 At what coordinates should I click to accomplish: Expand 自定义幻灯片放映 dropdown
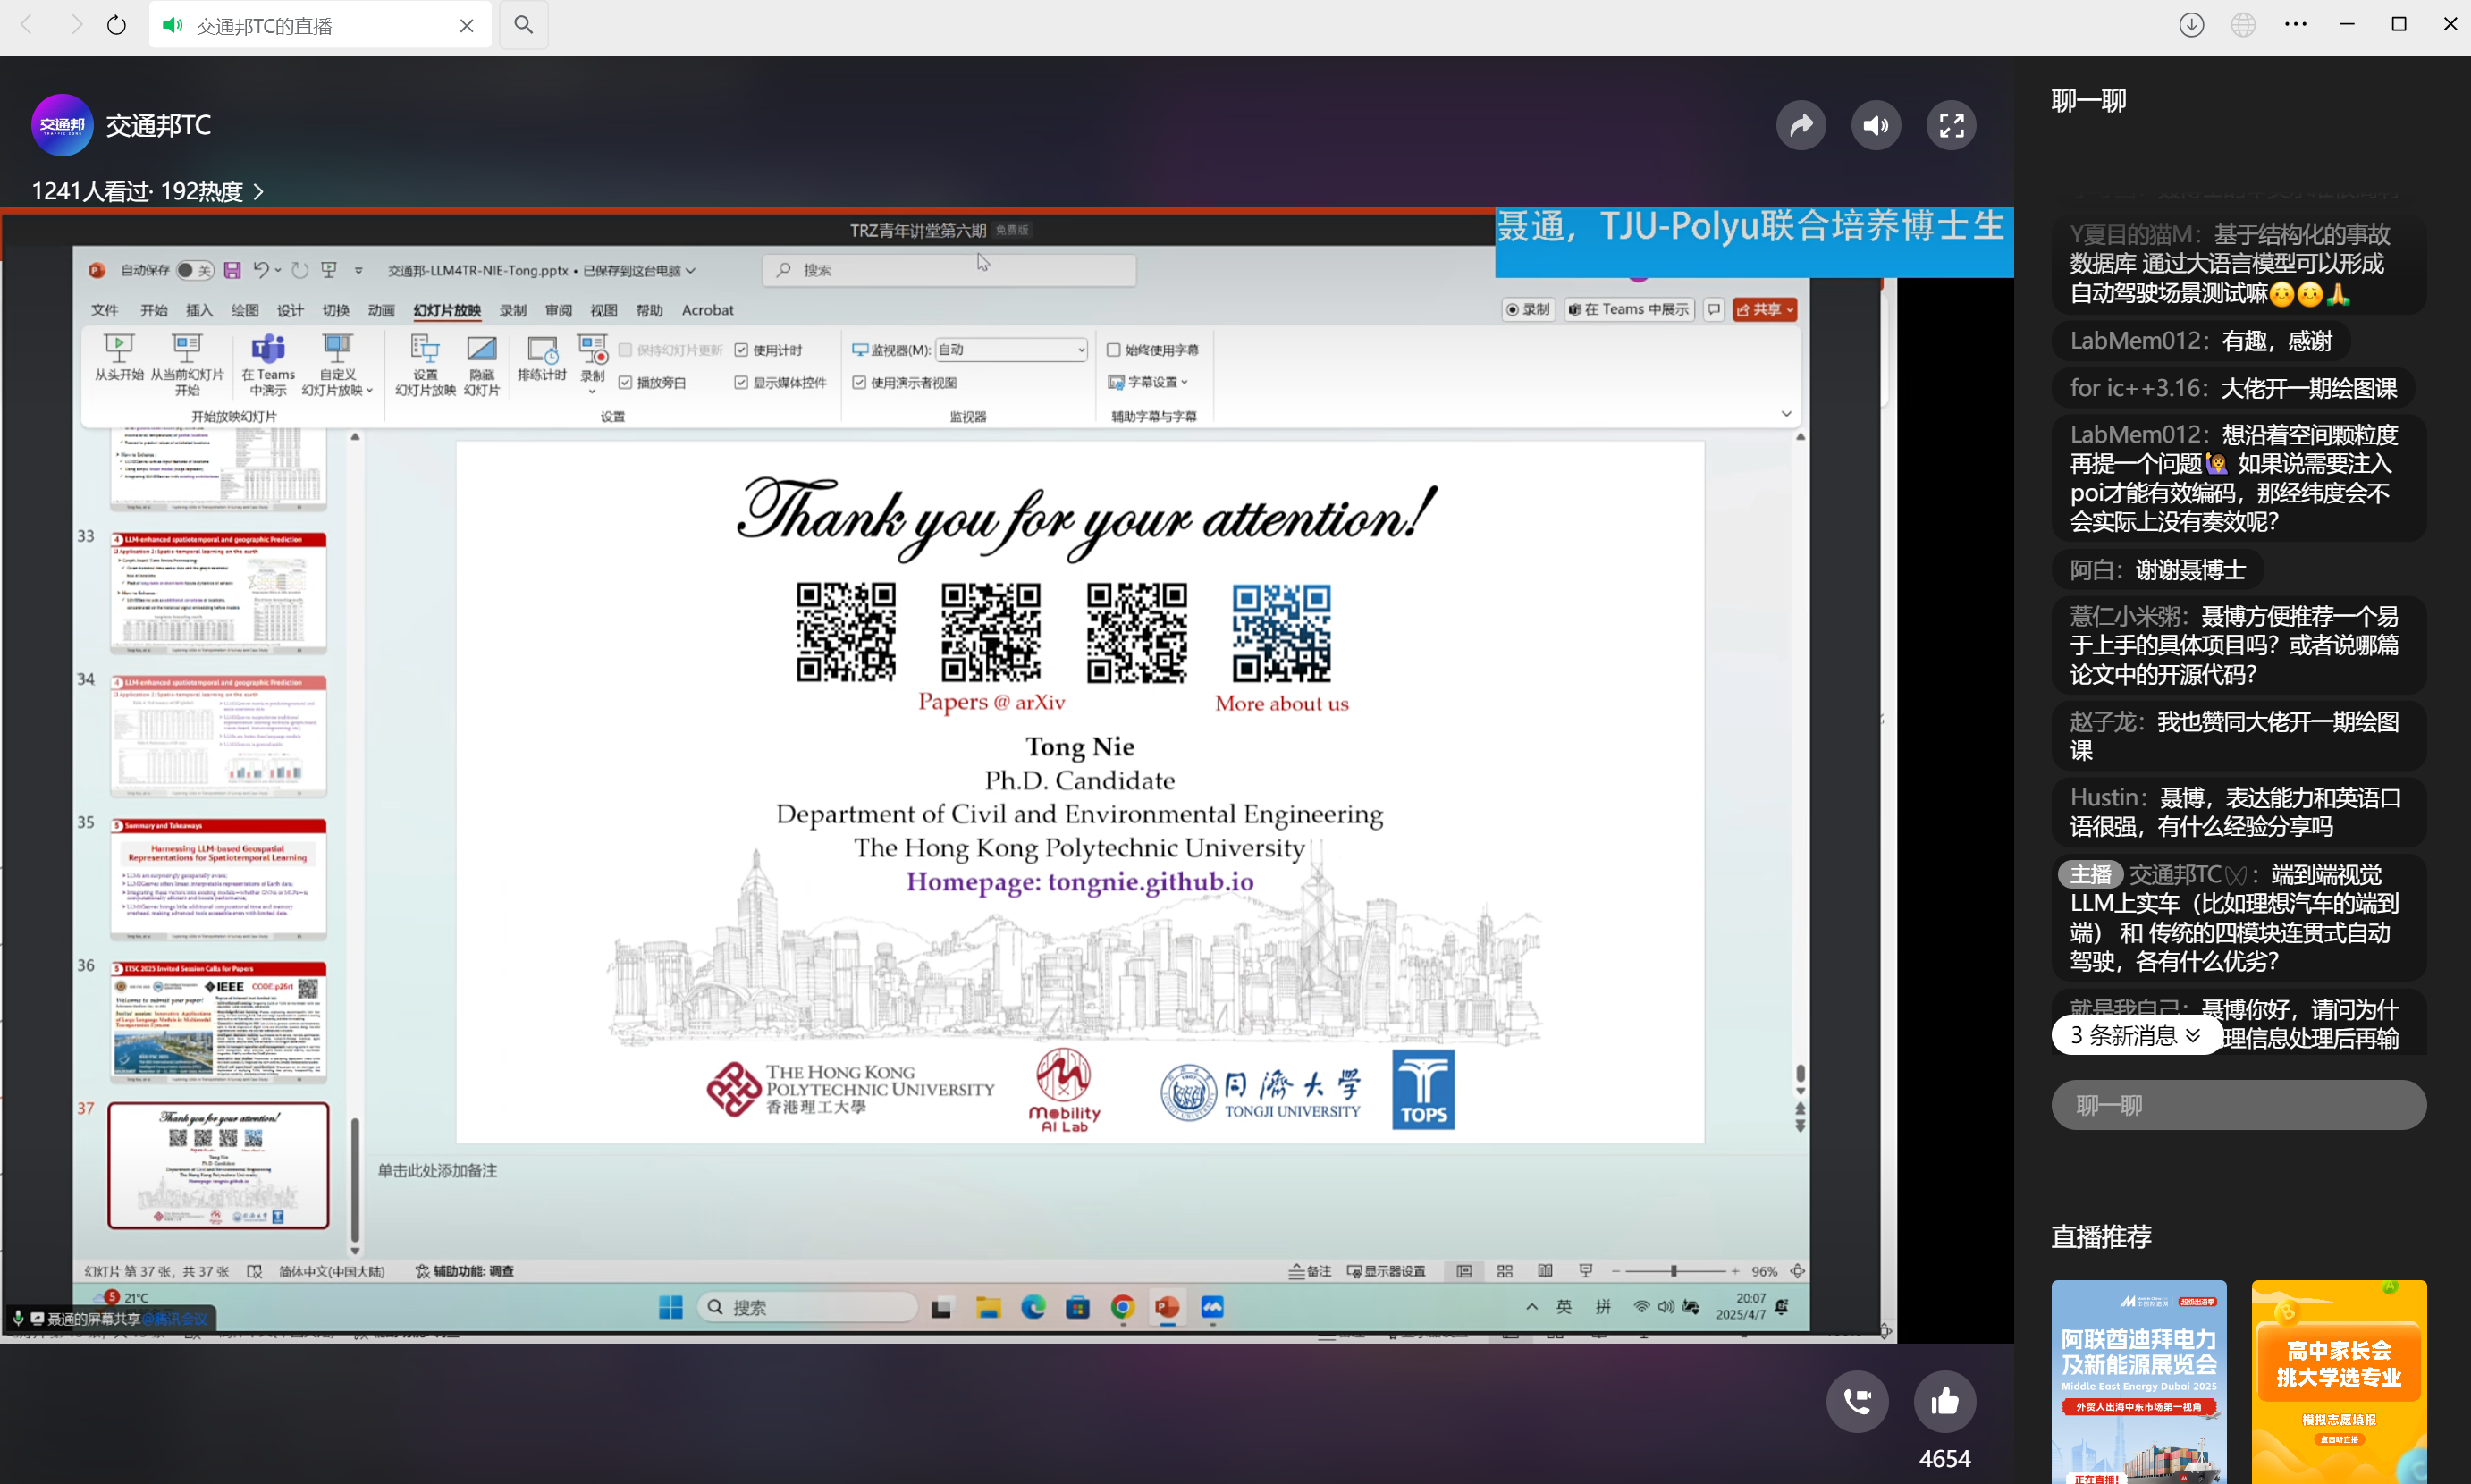pos(337,365)
